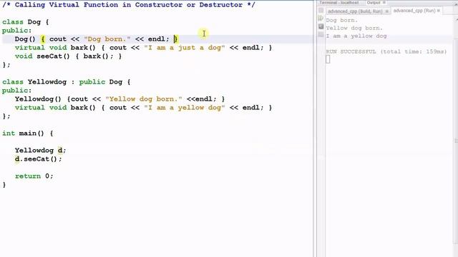Viewport: 458px width, 257px height.
Task: Switch to the Output tab
Action: (x=374, y=3)
